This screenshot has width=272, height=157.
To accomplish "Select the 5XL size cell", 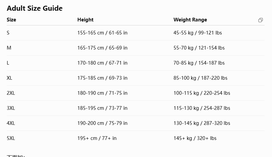I will point(11,138).
